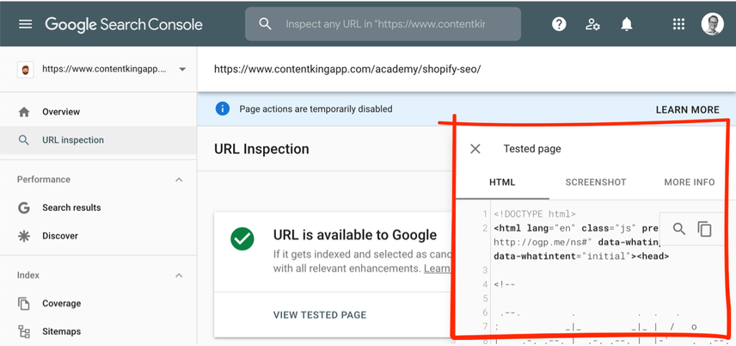
Task: Open the Google apps grid
Action: [x=678, y=24]
